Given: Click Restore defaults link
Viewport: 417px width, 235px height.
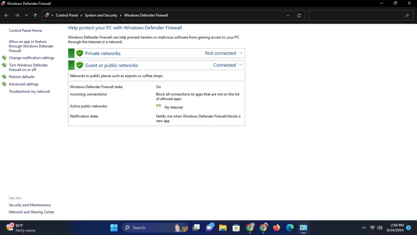Looking at the screenshot, I should [22, 77].
